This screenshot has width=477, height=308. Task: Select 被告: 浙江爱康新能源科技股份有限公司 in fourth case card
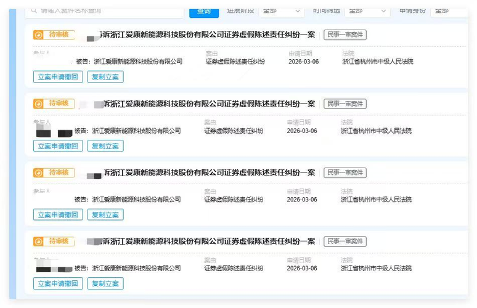(x=128, y=269)
